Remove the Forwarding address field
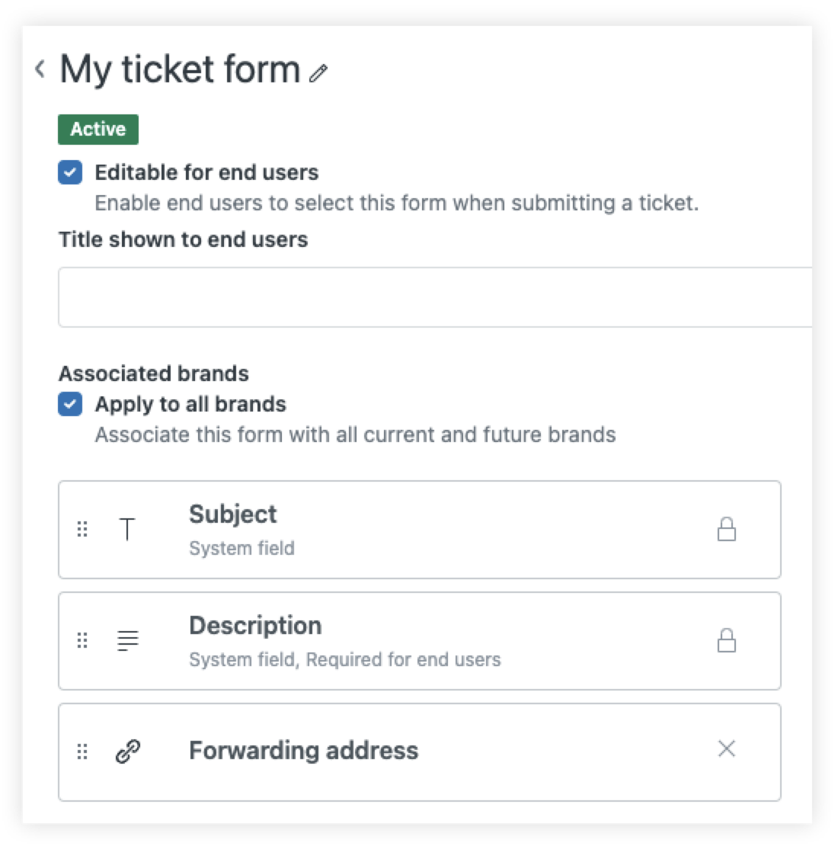The image size is (838, 846). 727,749
